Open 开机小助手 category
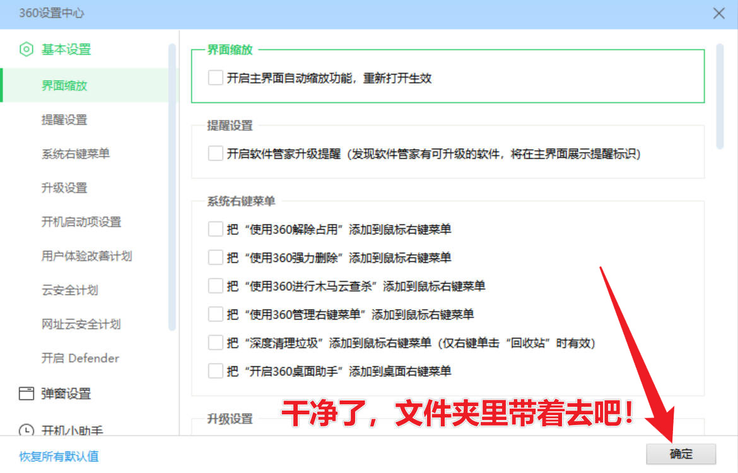 point(72,429)
